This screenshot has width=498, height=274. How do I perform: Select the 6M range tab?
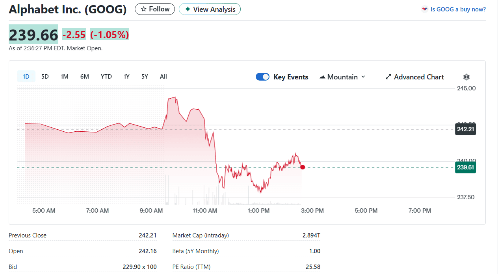pos(84,77)
